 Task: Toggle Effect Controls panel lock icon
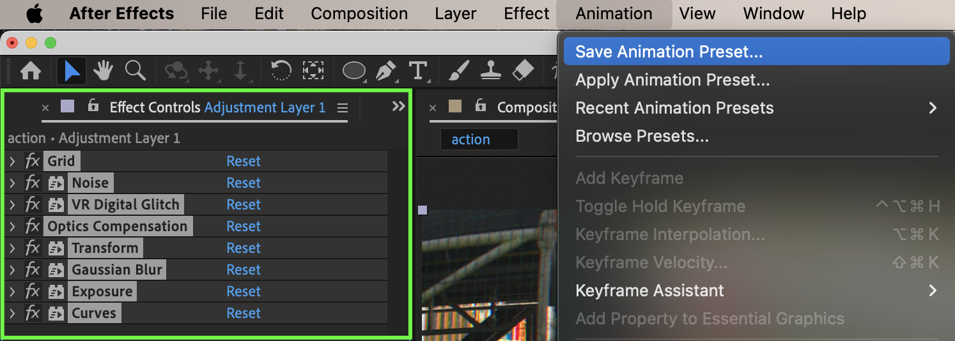93,106
